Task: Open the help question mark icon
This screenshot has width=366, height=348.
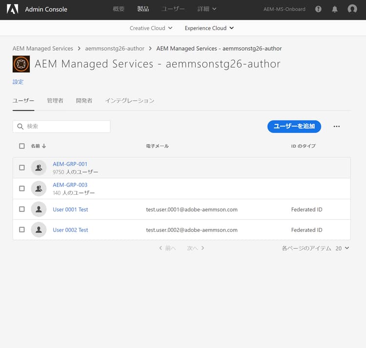Action: (x=318, y=9)
